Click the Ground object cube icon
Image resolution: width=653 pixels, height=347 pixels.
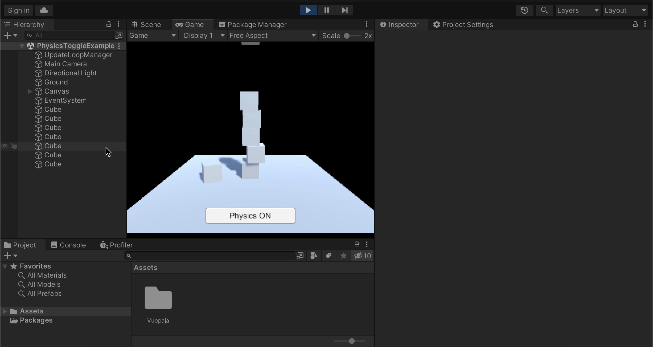38,82
